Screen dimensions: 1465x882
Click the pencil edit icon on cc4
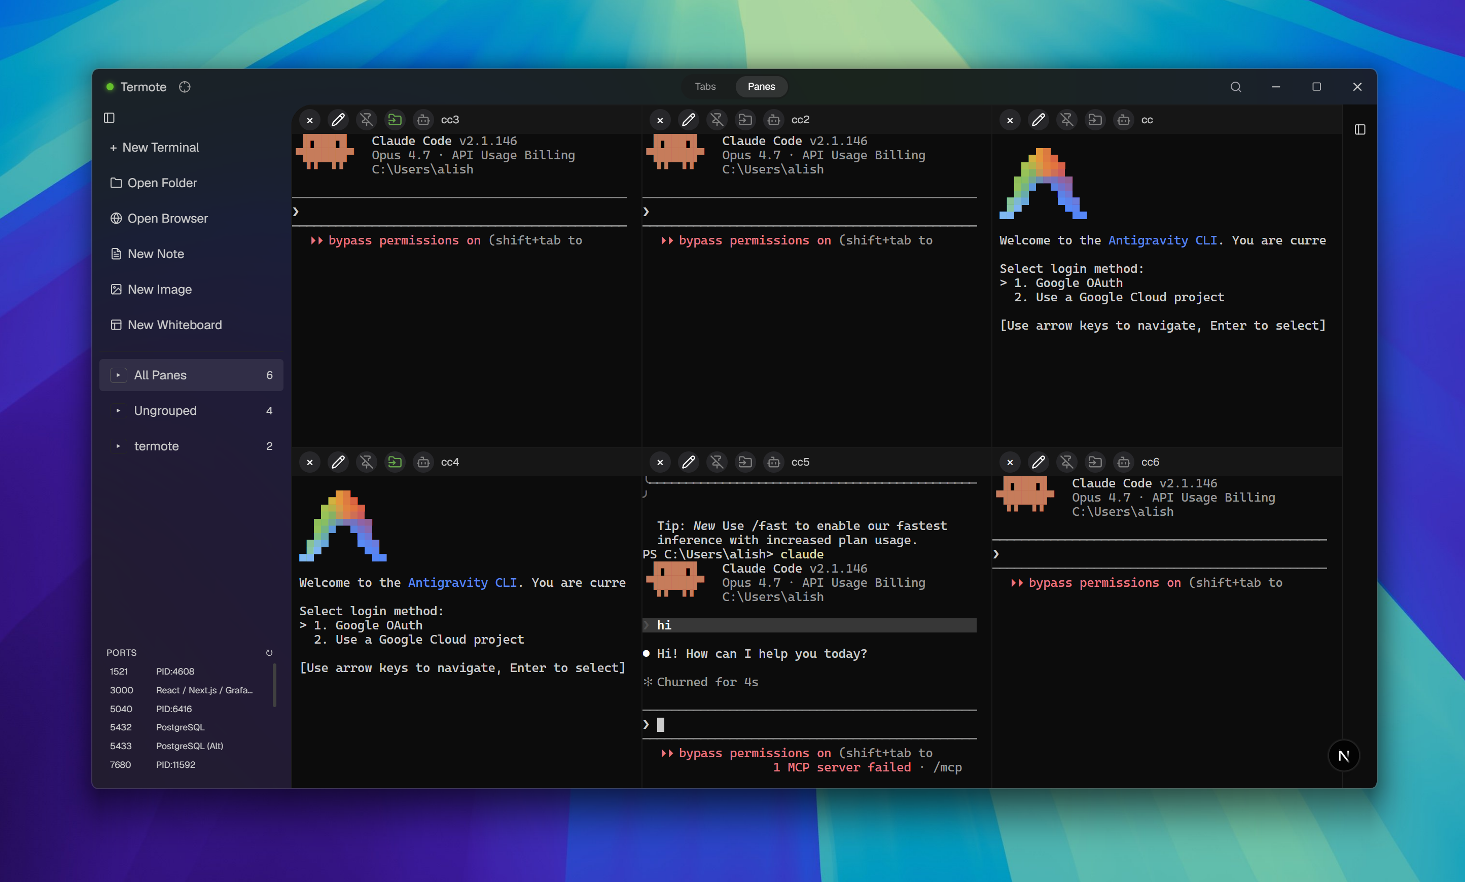[x=338, y=462]
